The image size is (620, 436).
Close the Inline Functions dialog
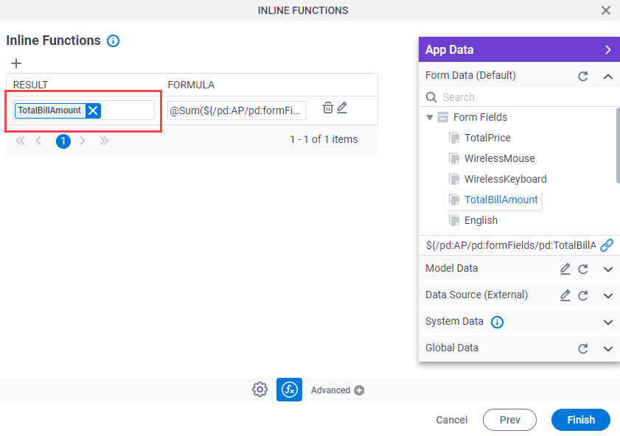point(606,10)
